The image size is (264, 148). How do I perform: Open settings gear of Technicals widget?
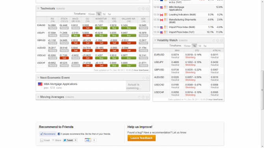coord(143,9)
